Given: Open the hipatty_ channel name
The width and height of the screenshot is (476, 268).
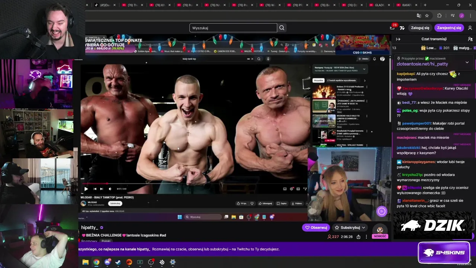Looking at the screenshot, I should (90, 227).
